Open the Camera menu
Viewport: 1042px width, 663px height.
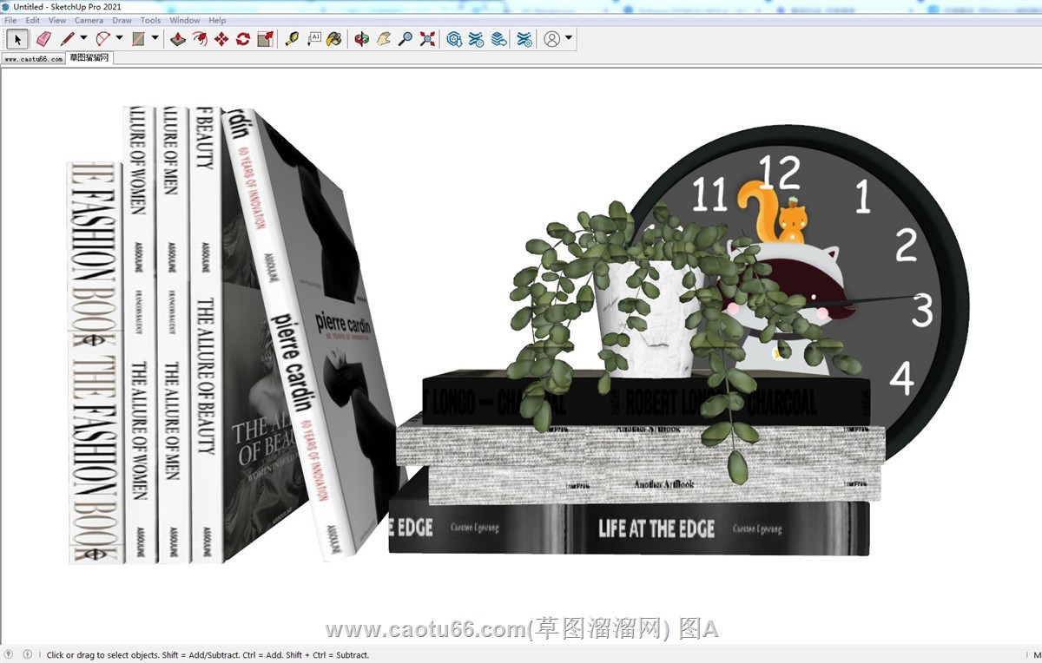pos(89,20)
